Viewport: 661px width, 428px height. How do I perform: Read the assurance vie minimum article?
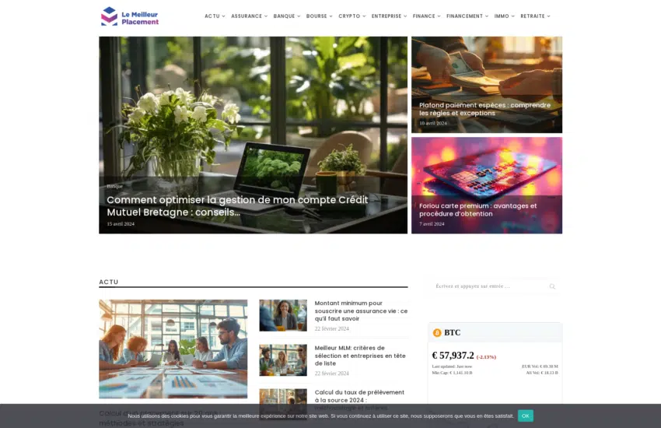click(361, 310)
